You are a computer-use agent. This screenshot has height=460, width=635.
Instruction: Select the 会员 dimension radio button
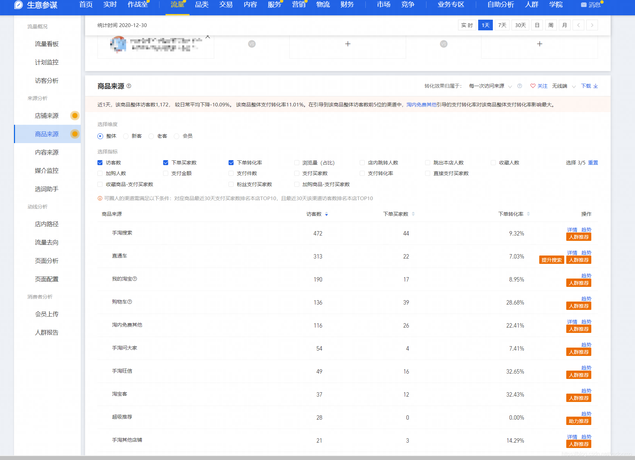(x=177, y=136)
